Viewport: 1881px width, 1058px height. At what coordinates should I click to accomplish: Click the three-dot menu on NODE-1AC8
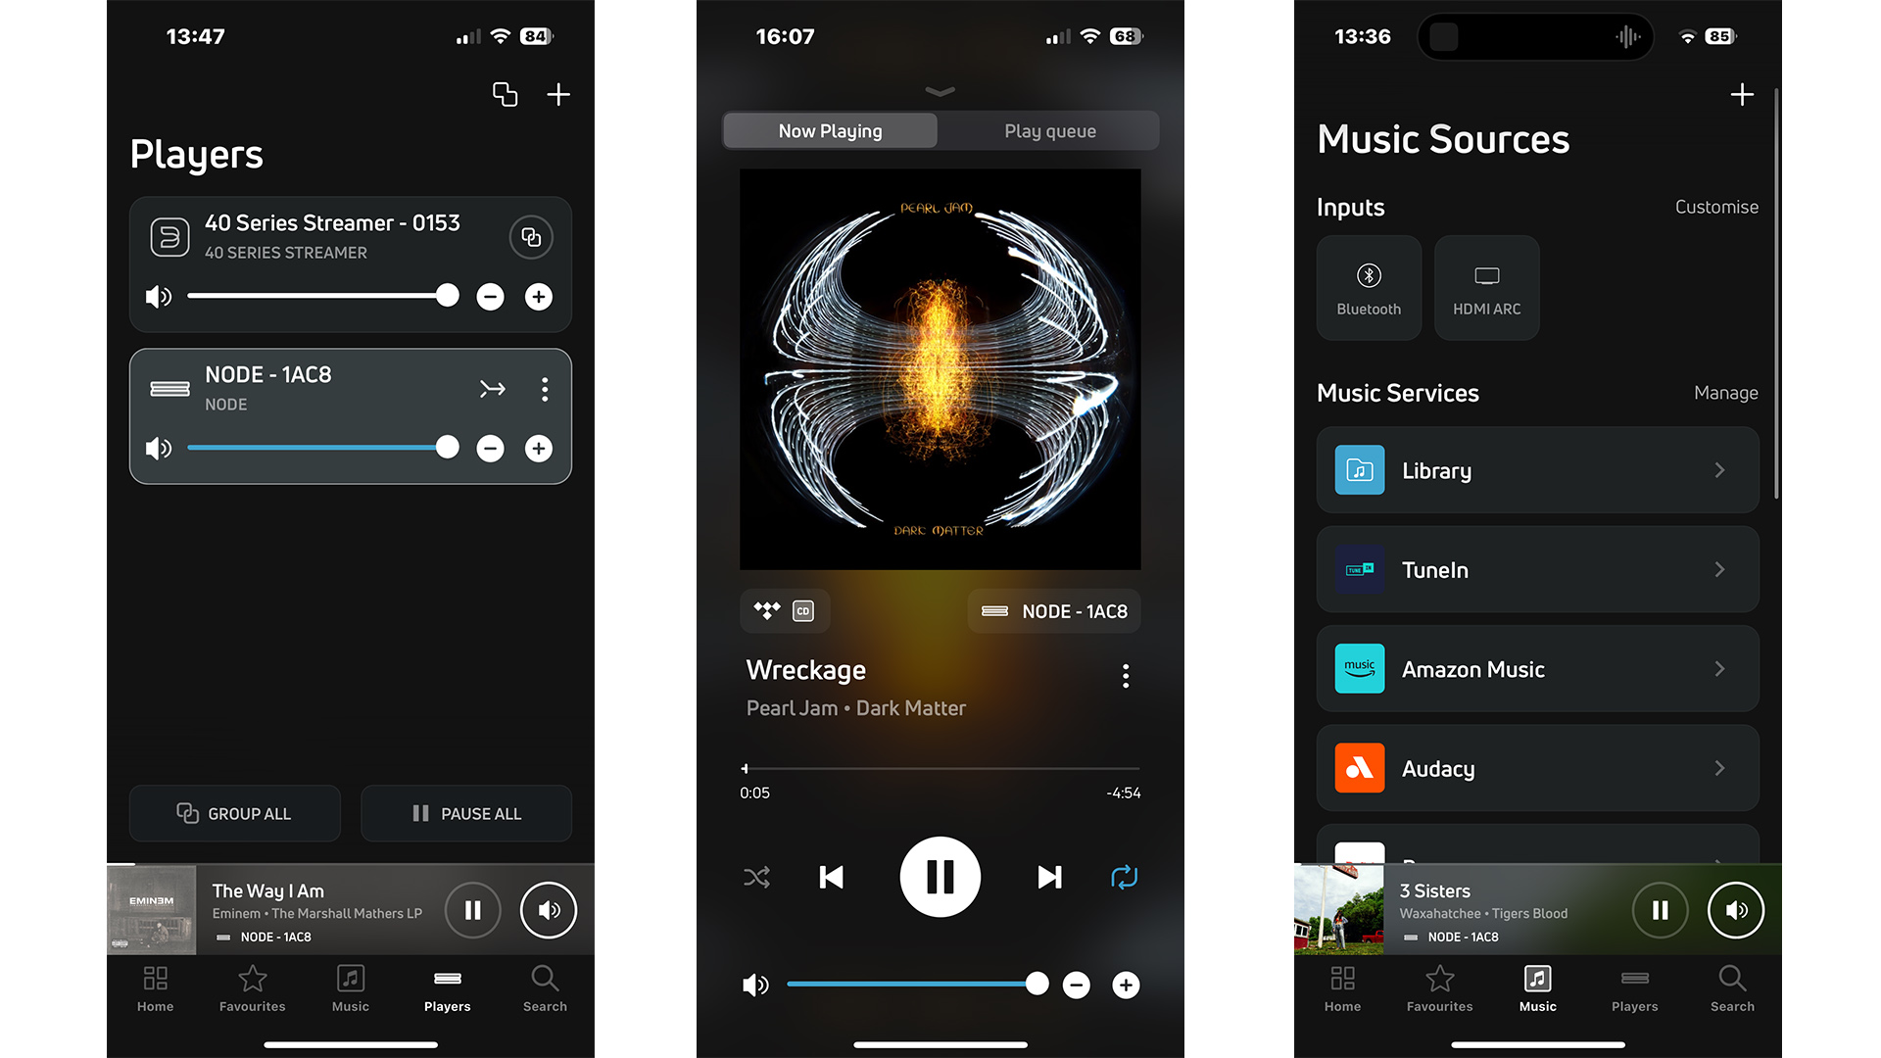(543, 388)
